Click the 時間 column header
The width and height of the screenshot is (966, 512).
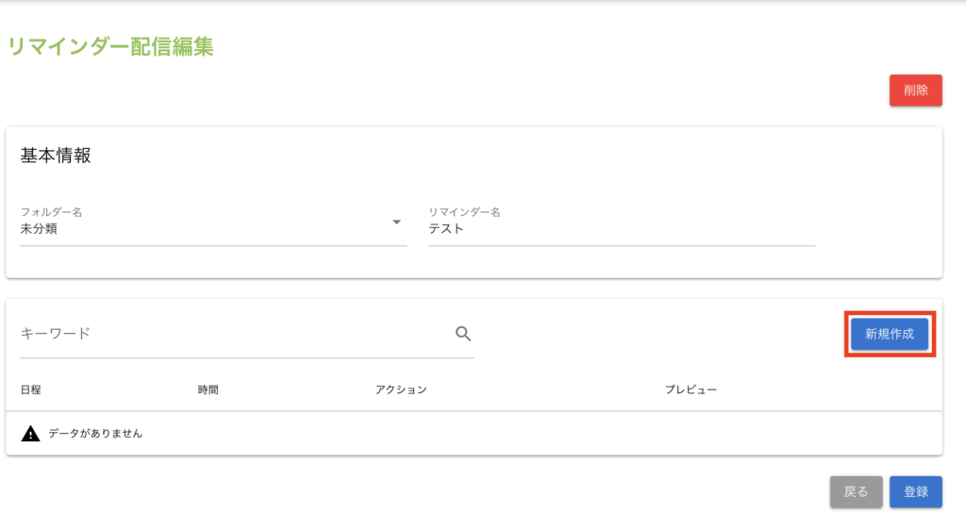pos(195,389)
